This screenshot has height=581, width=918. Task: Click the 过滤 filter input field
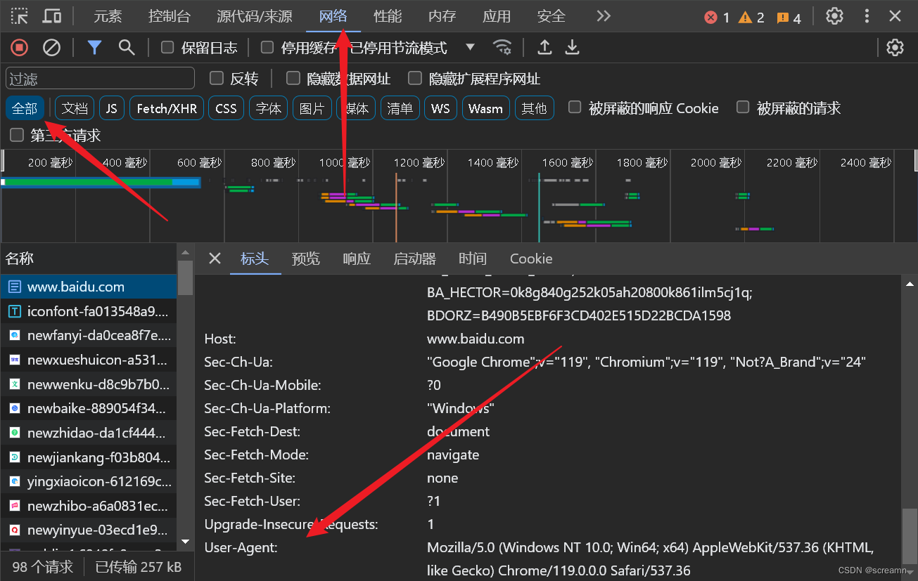[100, 78]
